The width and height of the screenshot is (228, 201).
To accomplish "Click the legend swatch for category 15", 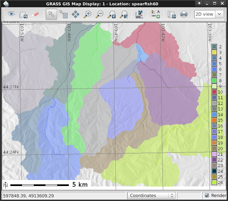I will 214,120.
